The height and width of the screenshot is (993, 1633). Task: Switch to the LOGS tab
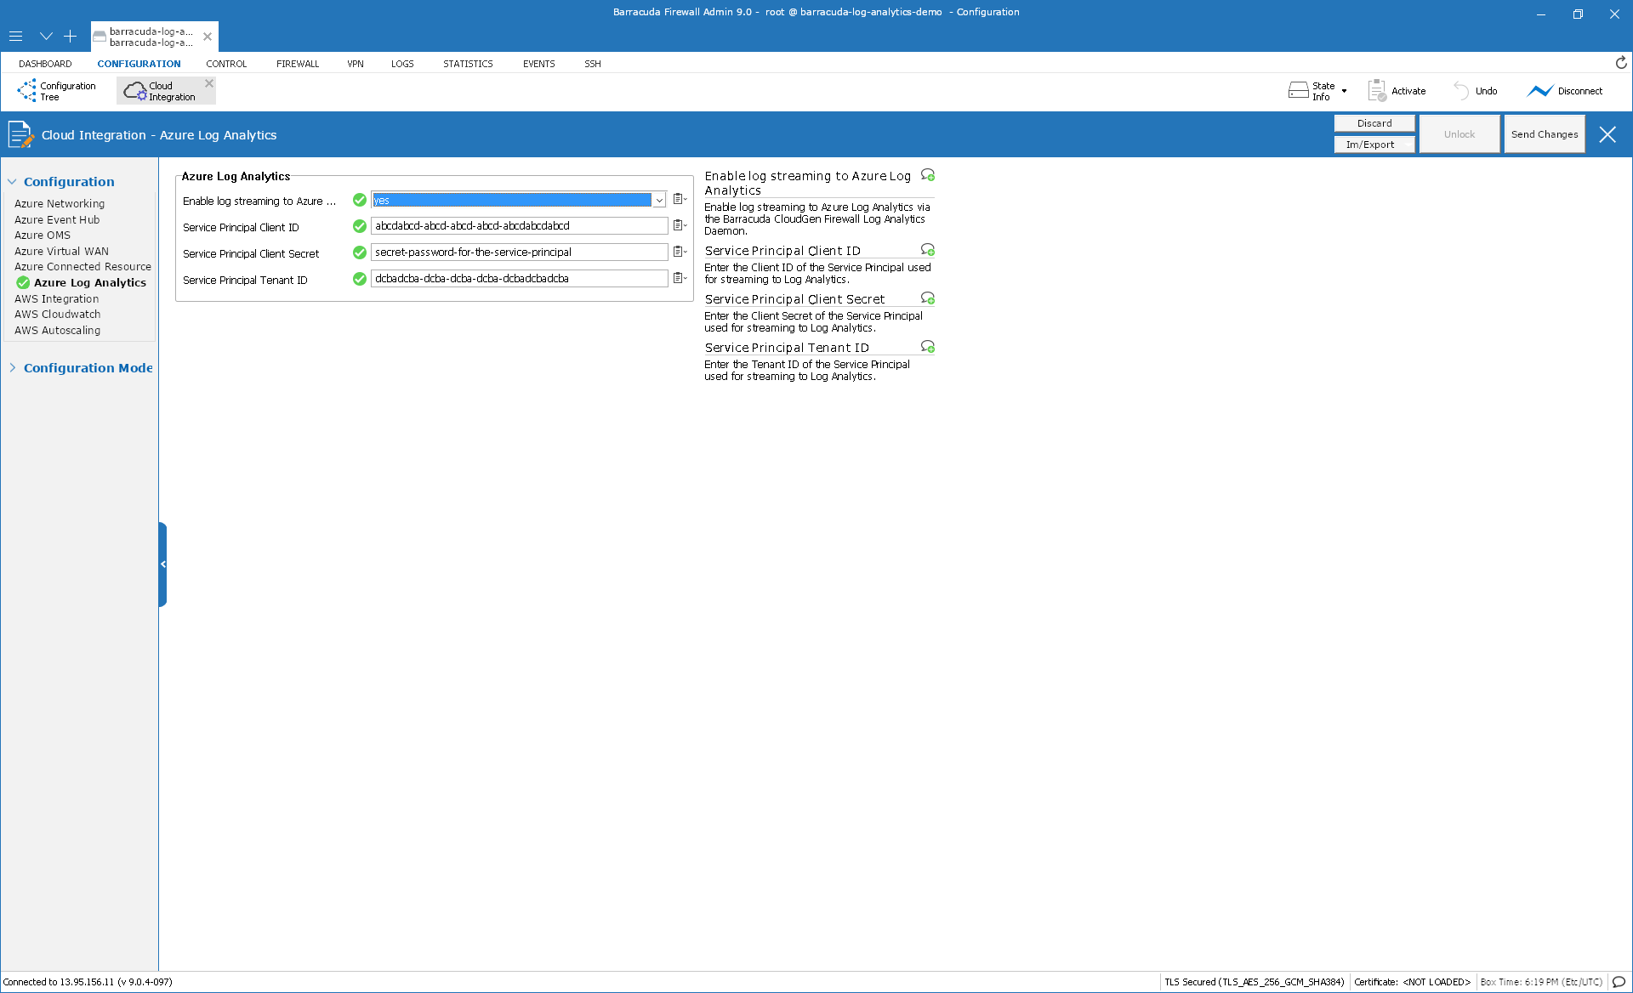(402, 64)
